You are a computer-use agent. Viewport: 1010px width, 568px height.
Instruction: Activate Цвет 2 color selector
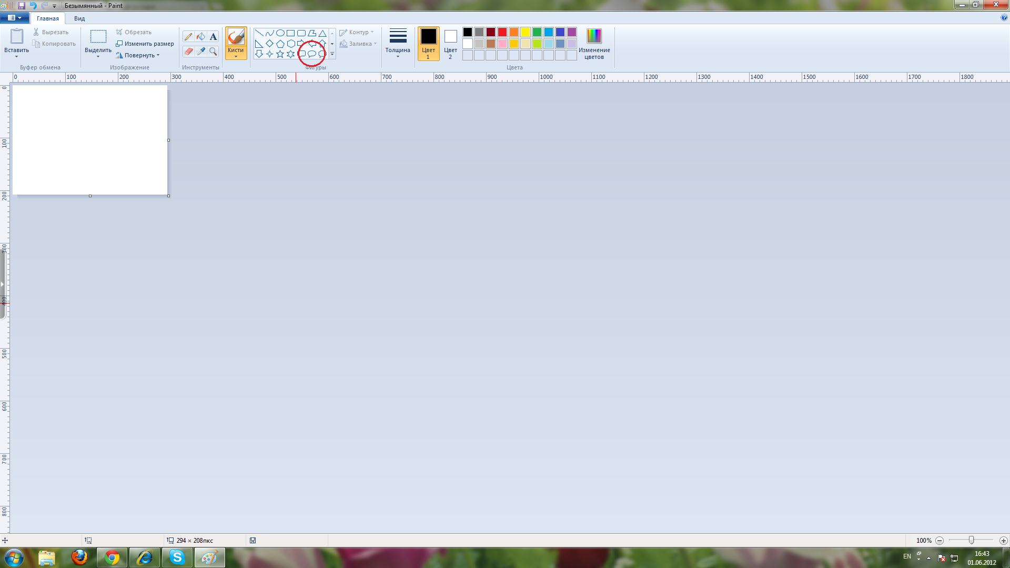tap(450, 44)
